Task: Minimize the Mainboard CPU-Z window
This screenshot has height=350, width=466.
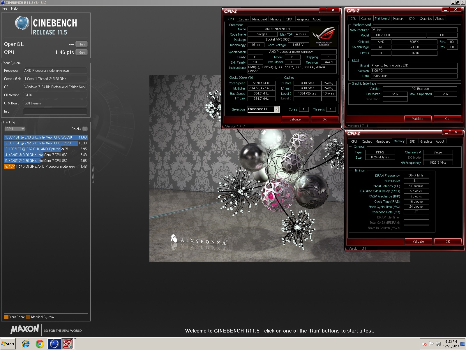Action: tap(445, 10)
